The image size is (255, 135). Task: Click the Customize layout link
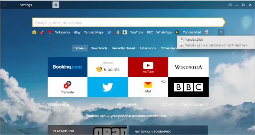195,105
